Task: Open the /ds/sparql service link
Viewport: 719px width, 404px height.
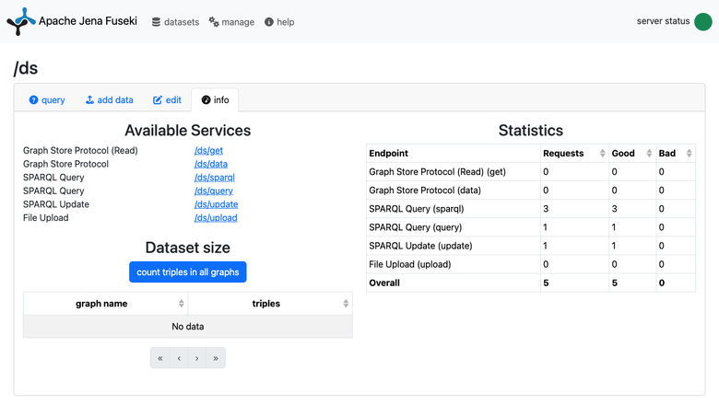Action: 215,177
